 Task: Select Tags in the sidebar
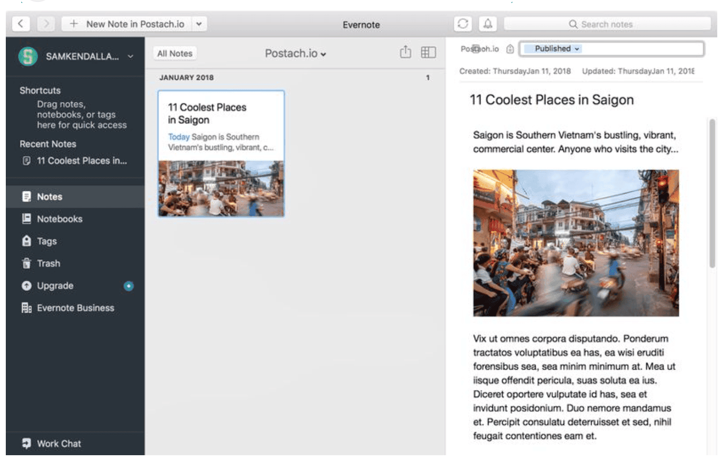click(47, 241)
